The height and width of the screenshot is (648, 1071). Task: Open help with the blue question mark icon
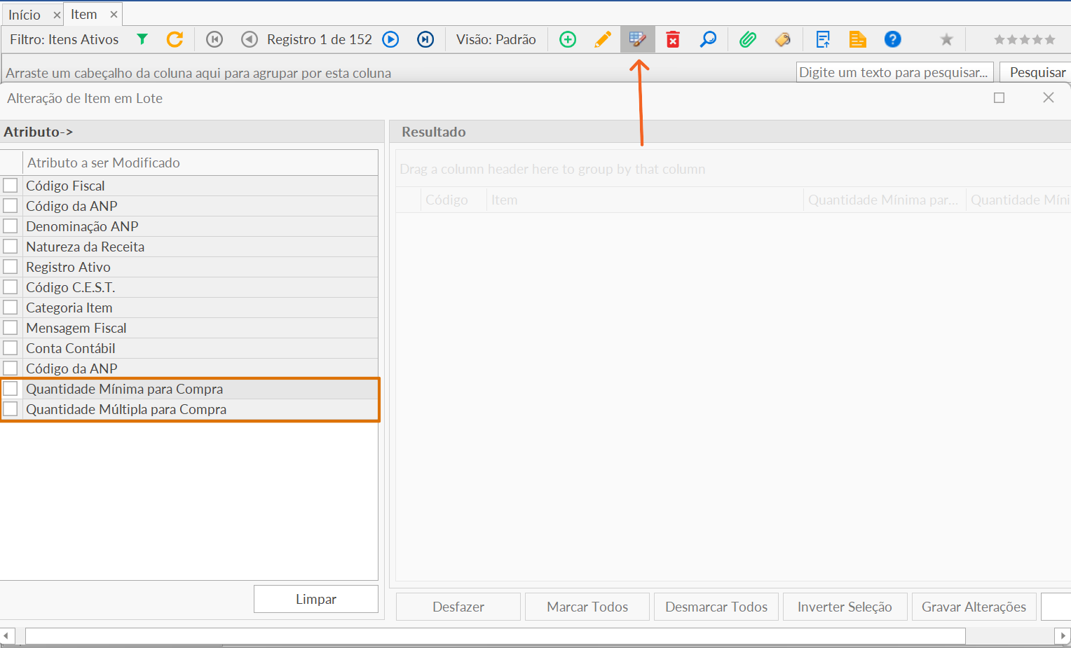892,39
